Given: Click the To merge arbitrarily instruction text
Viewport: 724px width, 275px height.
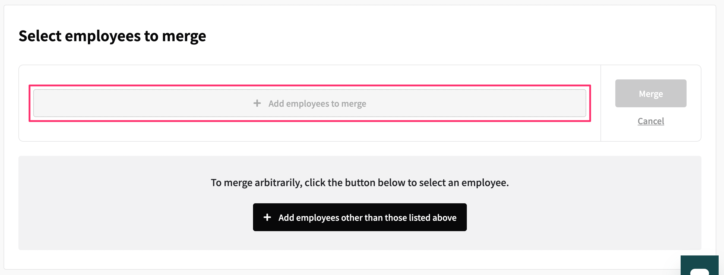Looking at the screenshot, I should point(360,183).
